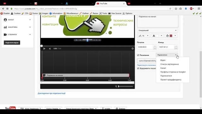Screen dimensions: 202x114
Task: Open Options in developer toolbar
Action: (x=128, y=13)
